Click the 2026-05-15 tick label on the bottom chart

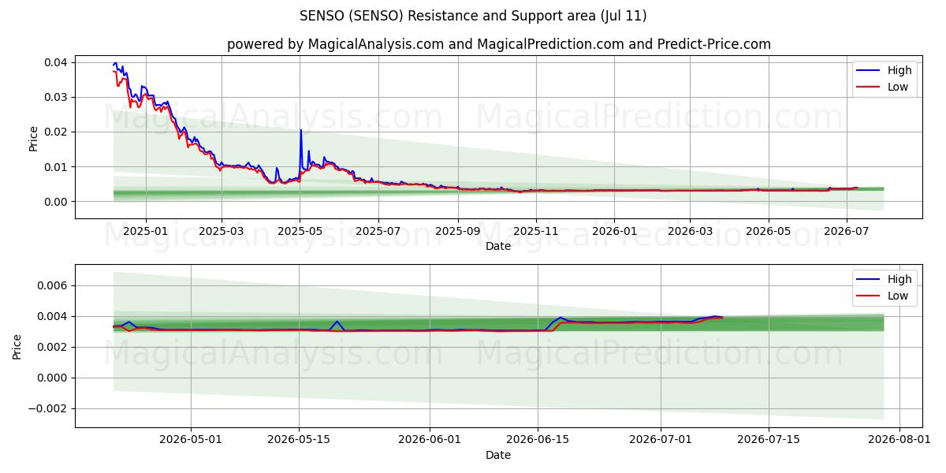pos(299,440)
